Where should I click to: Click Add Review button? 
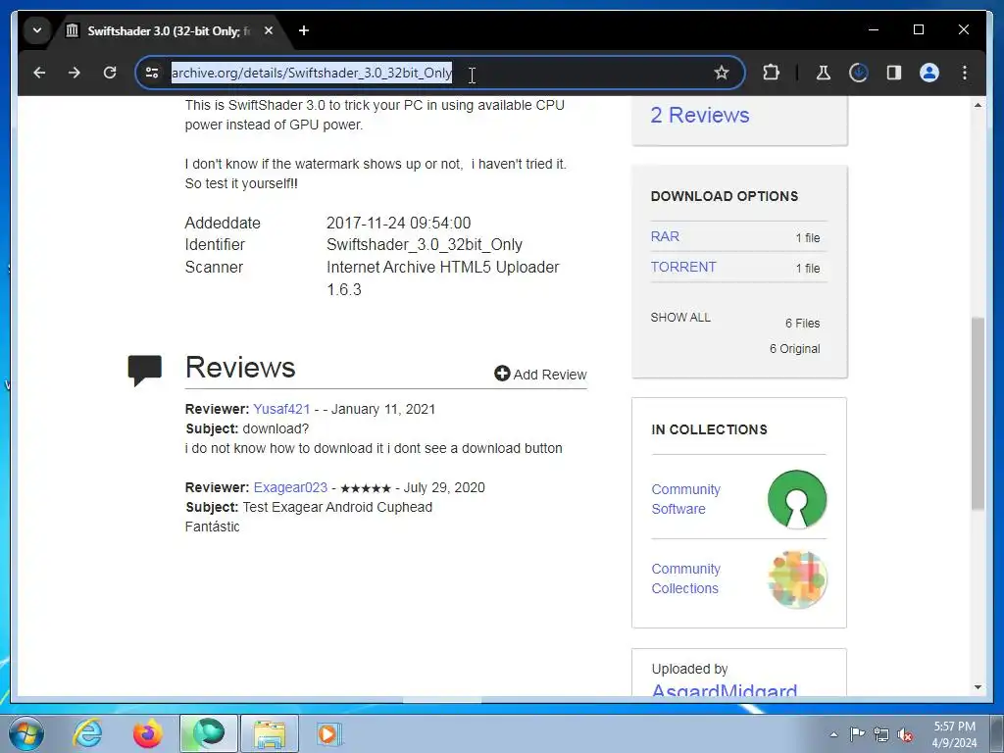(x=540, y=374)
